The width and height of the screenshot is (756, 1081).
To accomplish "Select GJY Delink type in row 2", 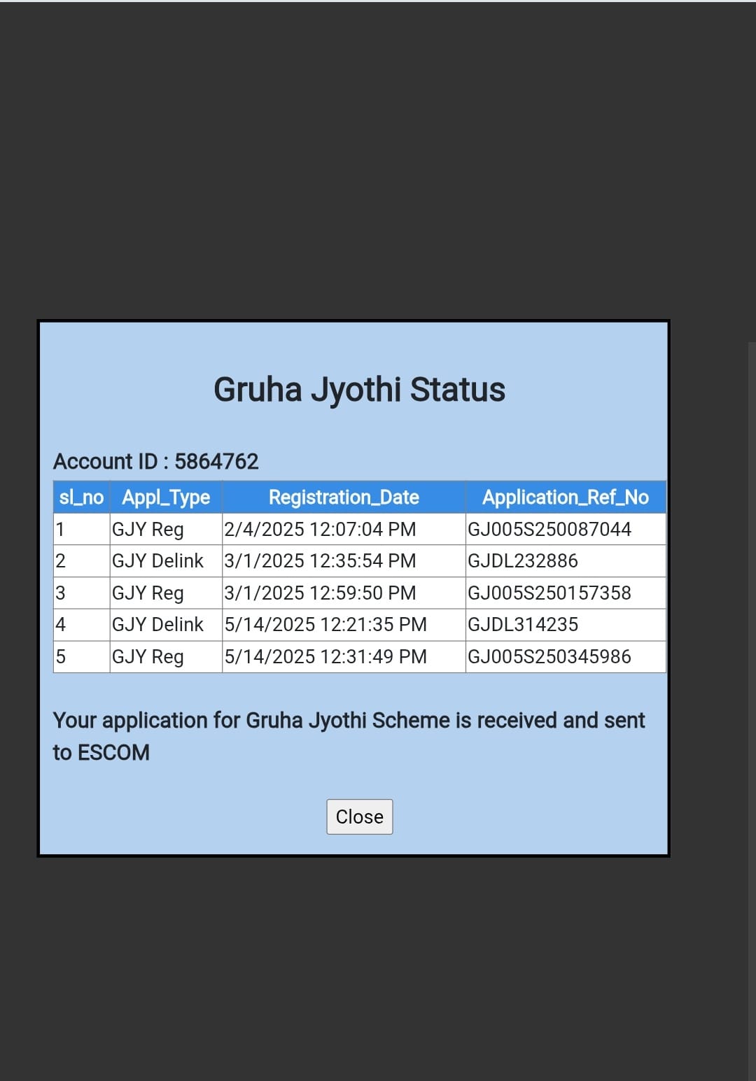I will click(x=157, y=560).
